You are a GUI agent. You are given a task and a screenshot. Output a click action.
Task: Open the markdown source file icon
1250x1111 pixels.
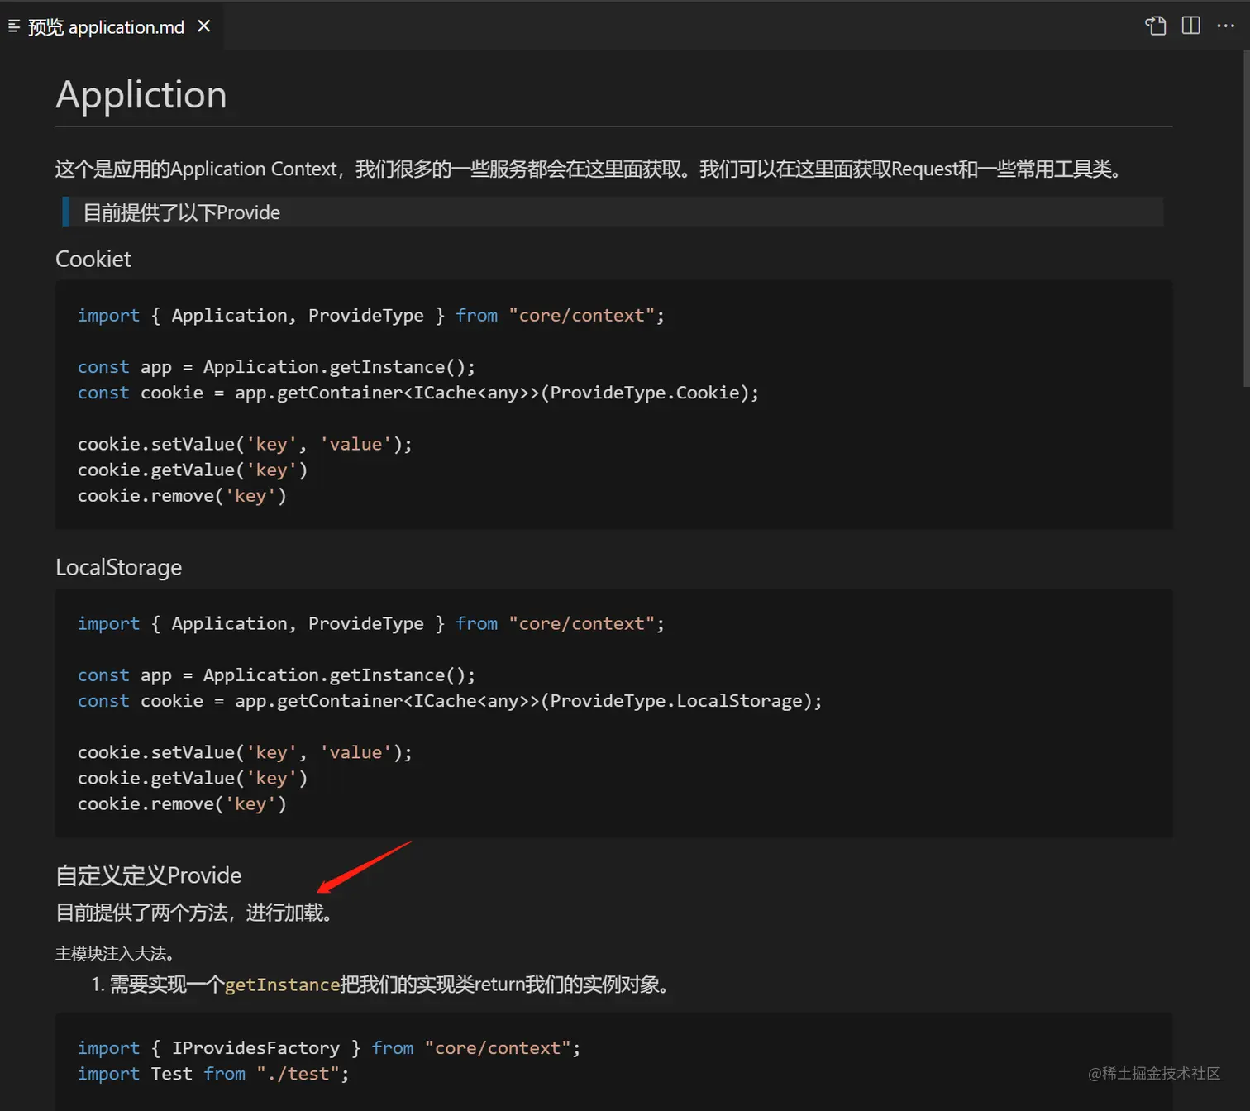pyautogui.click(x=1155, y=26)
